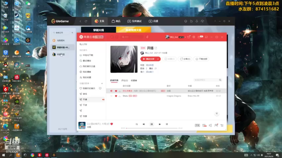Go back in NetEase Music navigation
This screenshot has width=282, height=158.
pyautogui.click(x=112, y=37)
